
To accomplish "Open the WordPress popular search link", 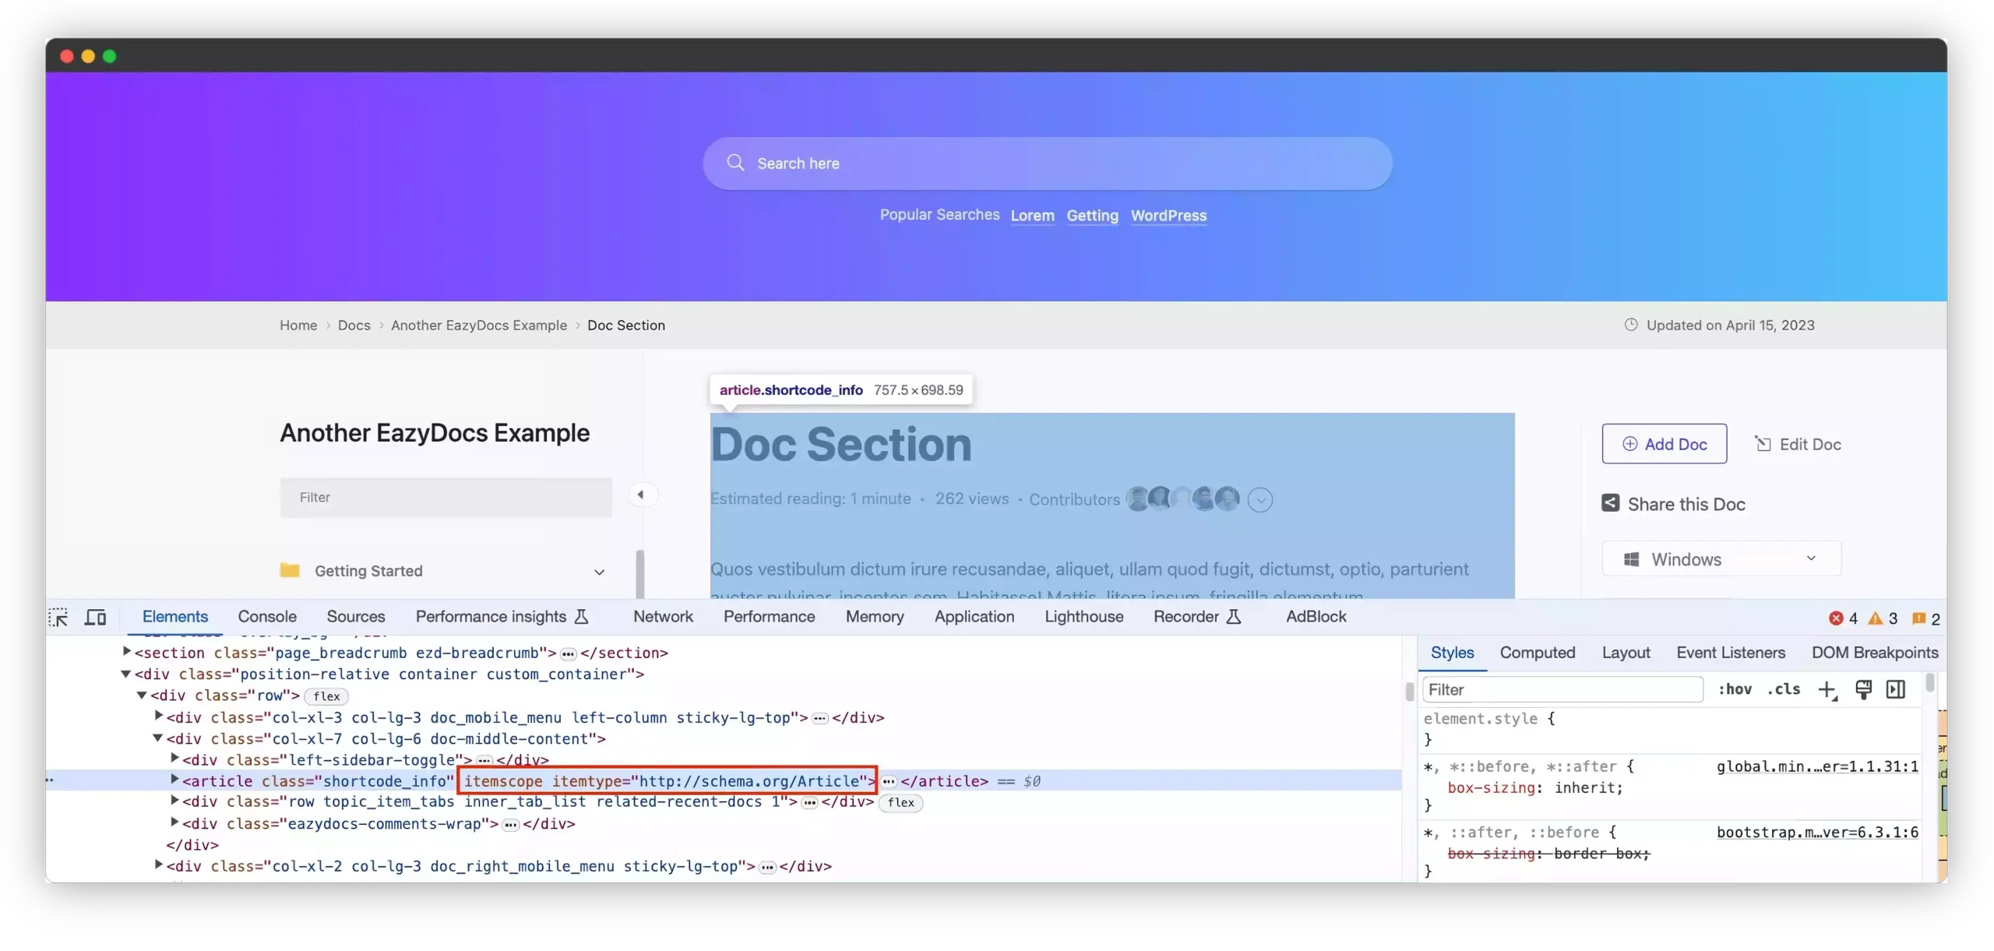I will coord(1168,216).
